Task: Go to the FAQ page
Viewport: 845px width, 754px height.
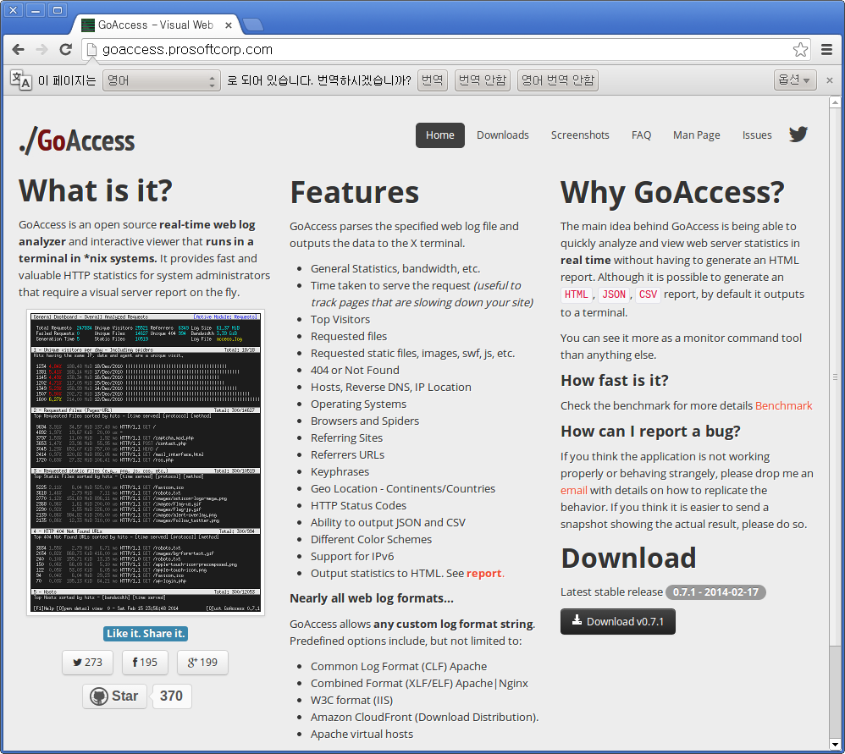Action: point(641,135)
